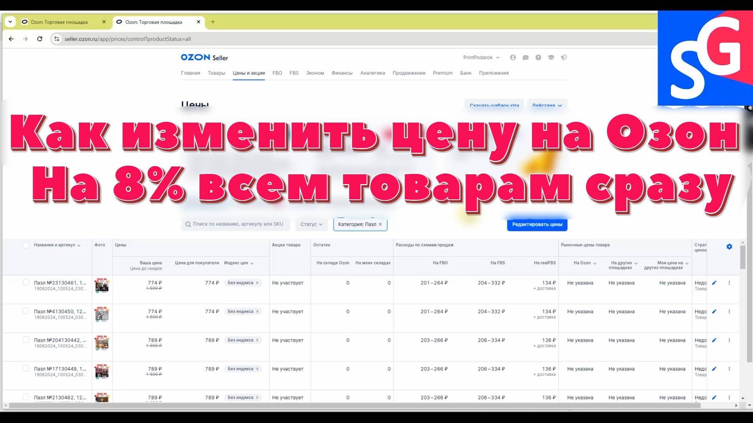Open table column settings gear
This screenshot has width=753, height=423.
(x=729, y=247)
